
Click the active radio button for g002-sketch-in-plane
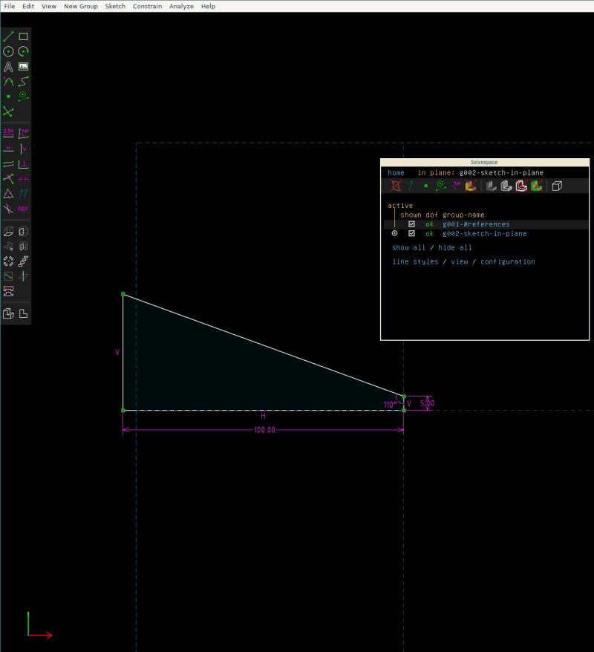(x=394, y=232)
